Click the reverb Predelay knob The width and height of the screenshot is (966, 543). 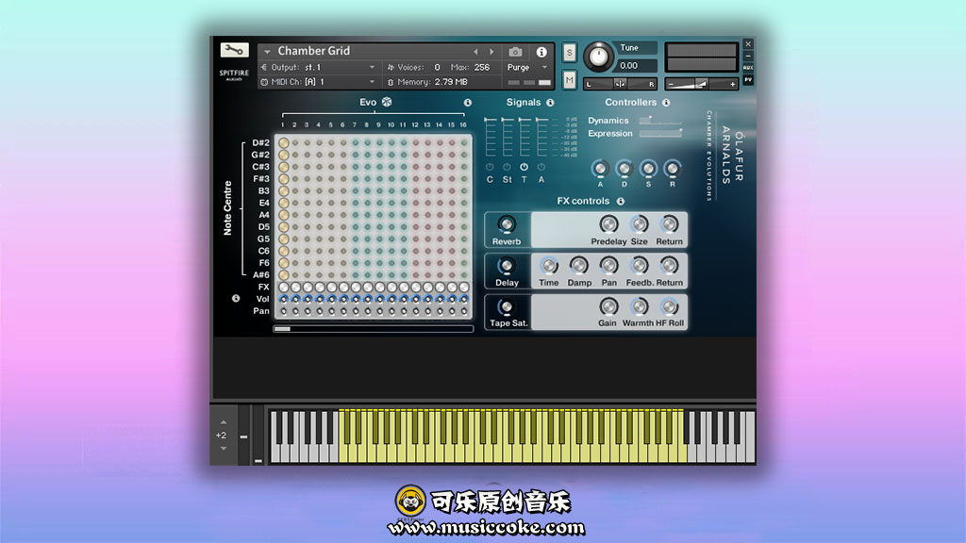tap(608, 224)
